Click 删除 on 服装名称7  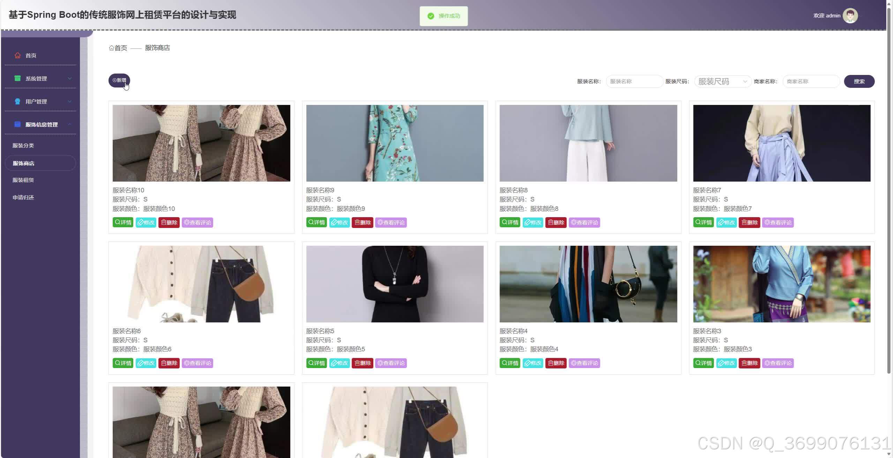[x=749, y=222]
